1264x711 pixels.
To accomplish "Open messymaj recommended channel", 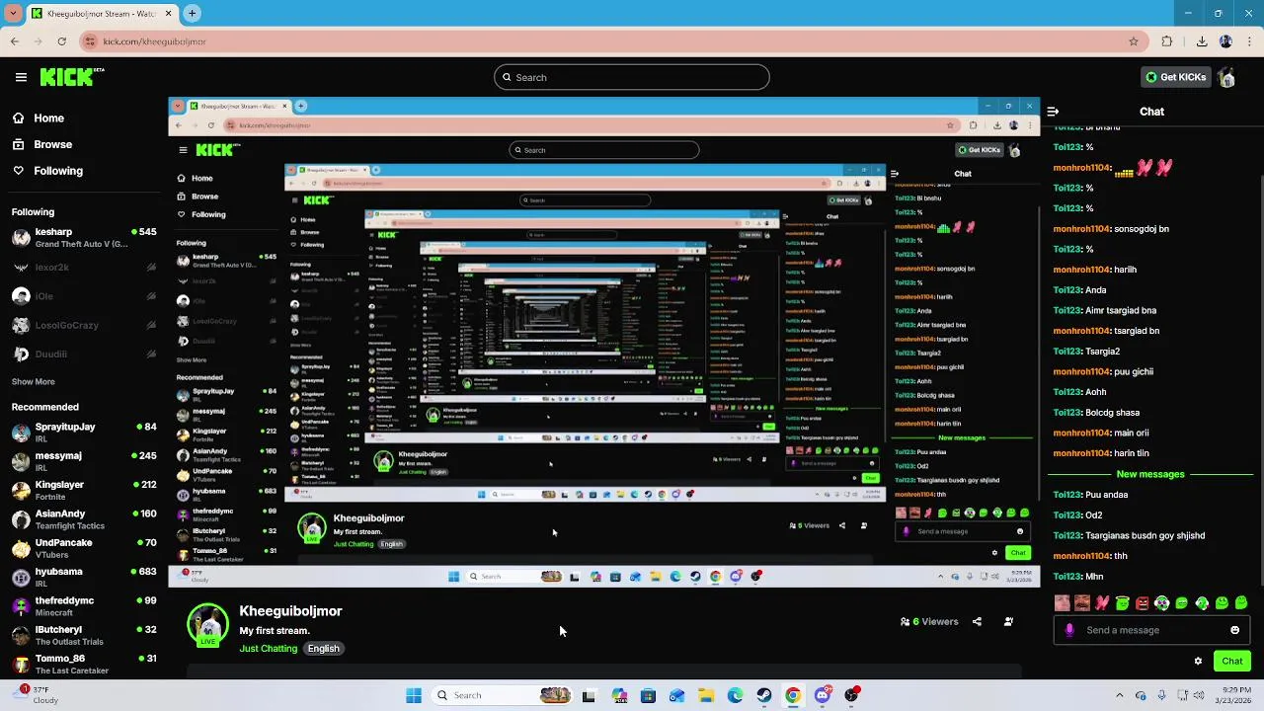I will pyautogui.click(x=83, y=461).
